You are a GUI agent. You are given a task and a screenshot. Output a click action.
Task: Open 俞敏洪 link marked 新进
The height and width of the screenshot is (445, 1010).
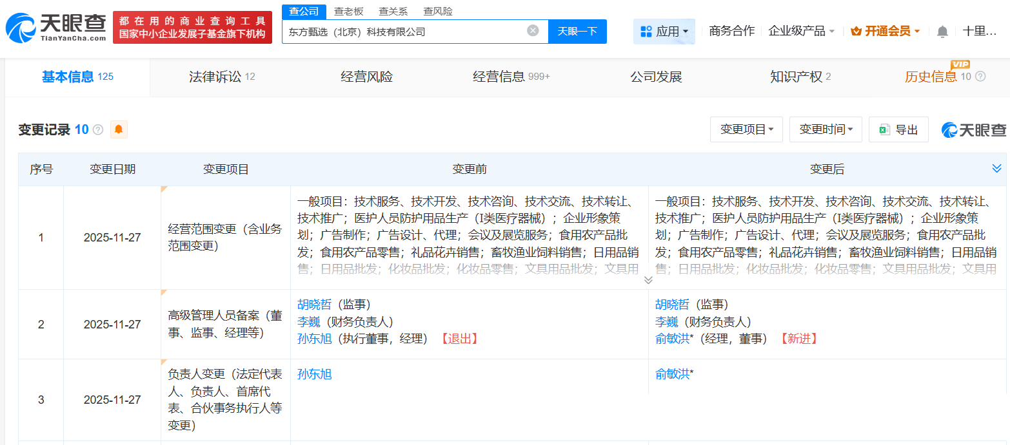672,339
